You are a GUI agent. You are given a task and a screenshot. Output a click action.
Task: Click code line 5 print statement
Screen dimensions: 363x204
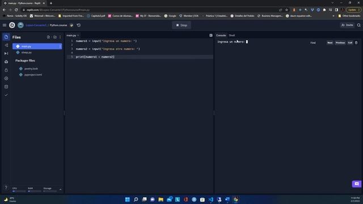95,57
